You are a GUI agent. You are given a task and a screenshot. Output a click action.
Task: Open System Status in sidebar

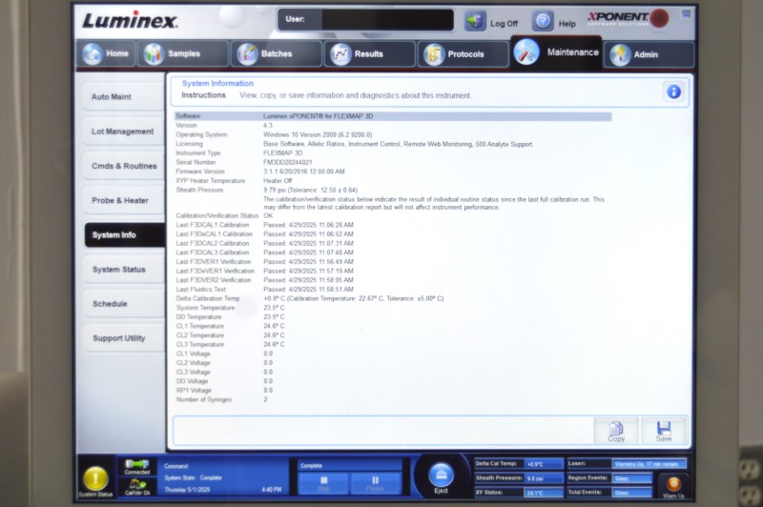coord(124,270)
